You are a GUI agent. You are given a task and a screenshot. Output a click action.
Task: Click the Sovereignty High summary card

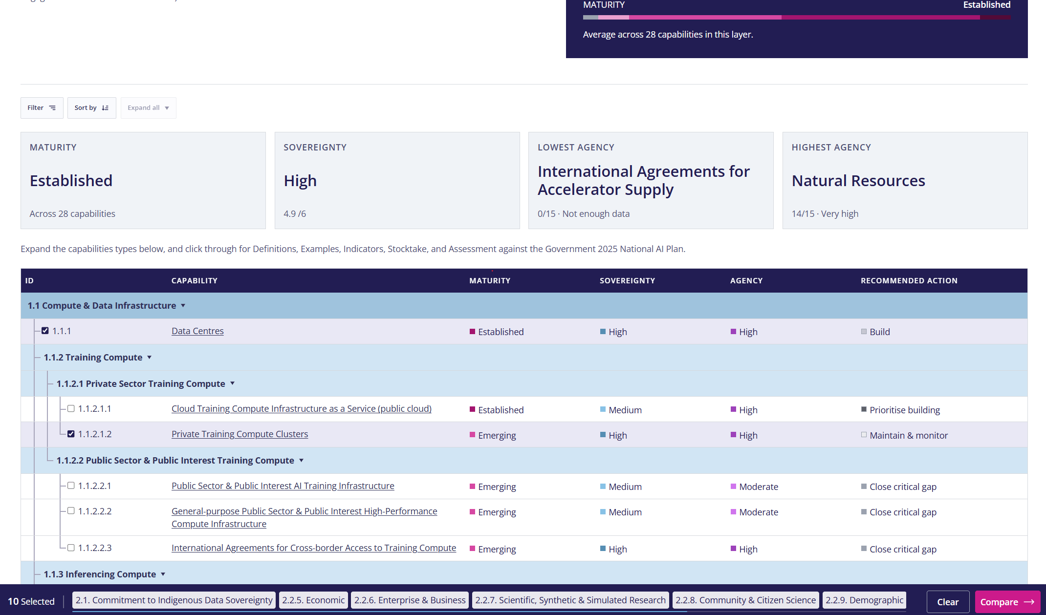[397, 180]
